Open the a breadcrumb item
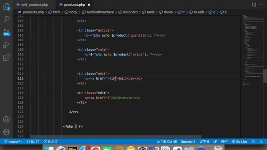Image resolution: width=267 pixels, height=150 pixels. [x=224, y=12]
